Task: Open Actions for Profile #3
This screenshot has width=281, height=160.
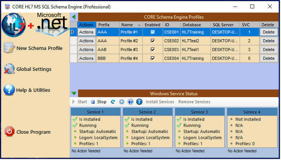Action: [87, 50]
